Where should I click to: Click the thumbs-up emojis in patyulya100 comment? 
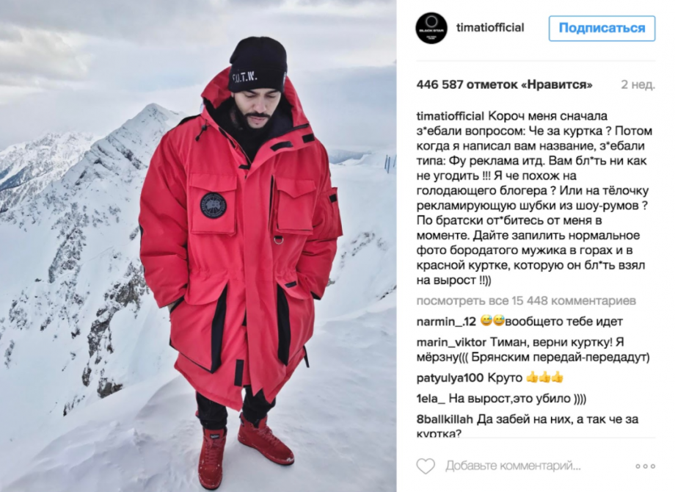544,378
